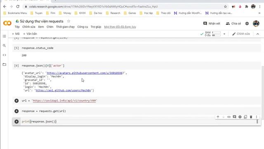Open the api.github.com/users link

(63, 90)
